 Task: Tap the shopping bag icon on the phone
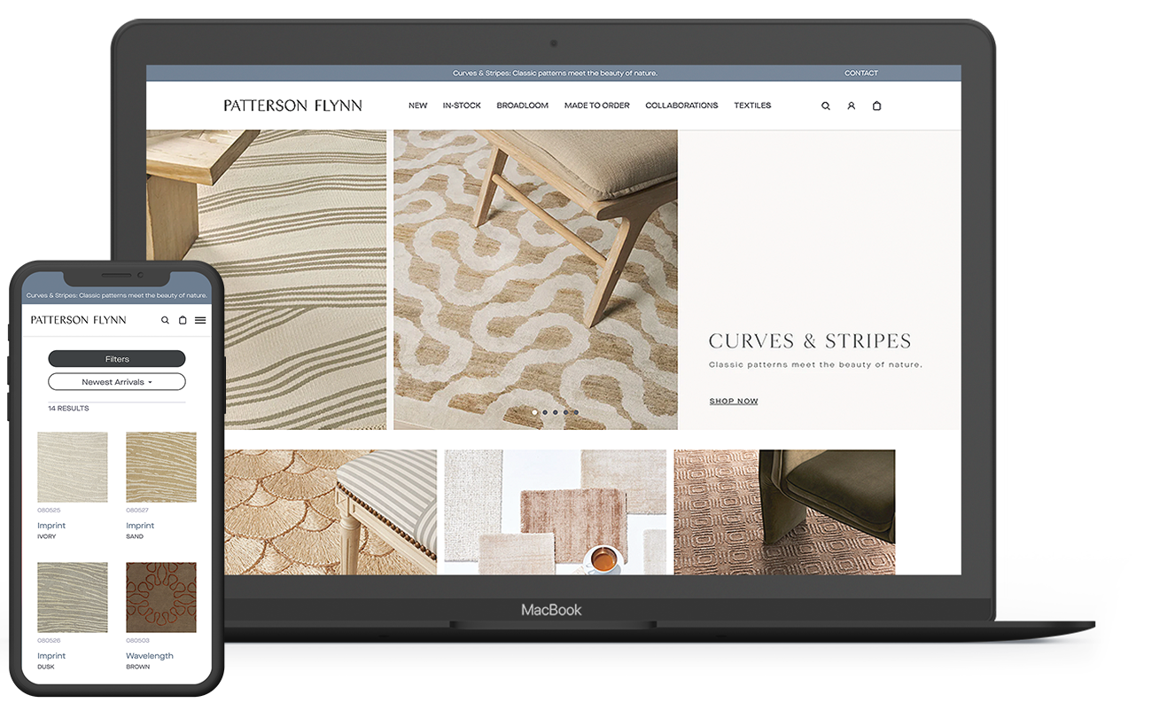click(x=183, y=320)
